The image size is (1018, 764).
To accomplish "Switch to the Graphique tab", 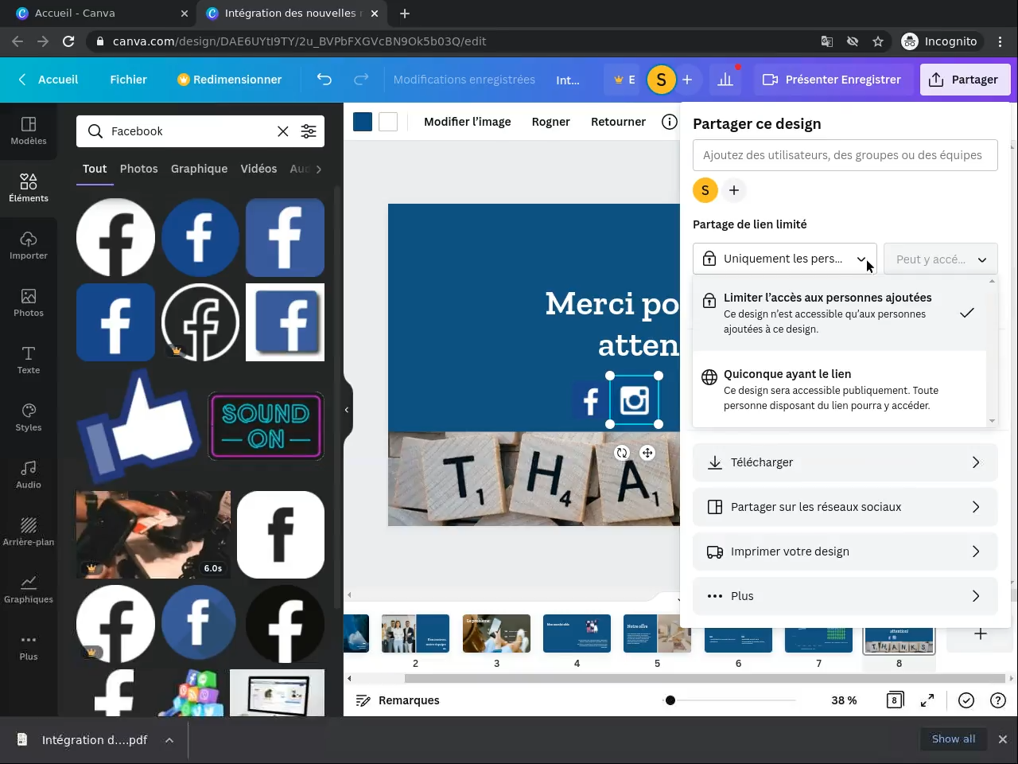I will coord(199,169).
